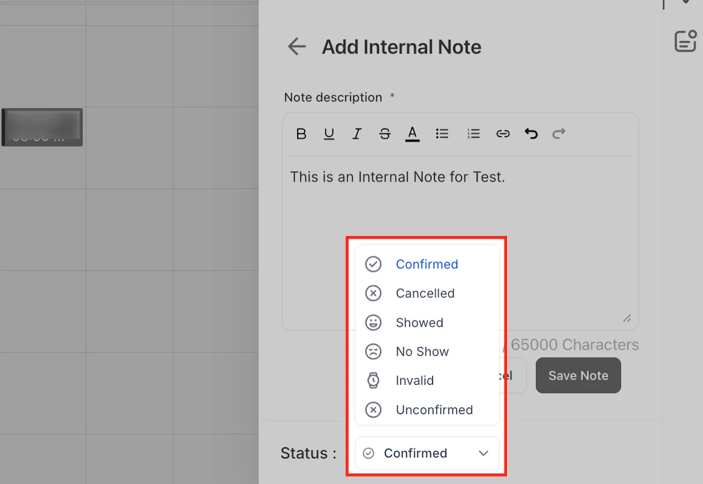
Task: Insert a bulleted list in note
Action: point(442,134)
